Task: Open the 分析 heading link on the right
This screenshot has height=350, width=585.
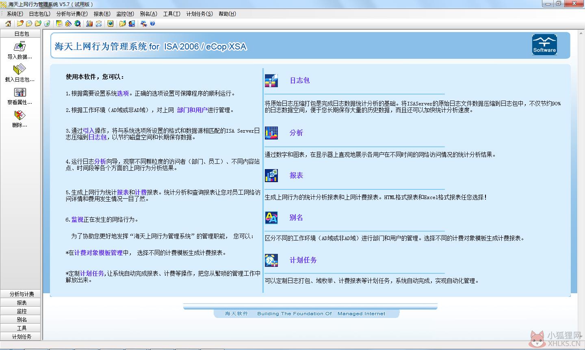Action: (296, 133)
